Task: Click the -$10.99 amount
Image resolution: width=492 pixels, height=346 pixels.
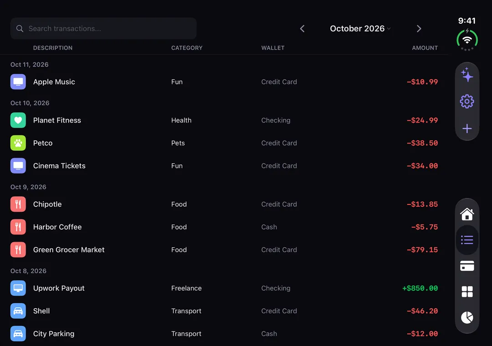Action: 422,81
